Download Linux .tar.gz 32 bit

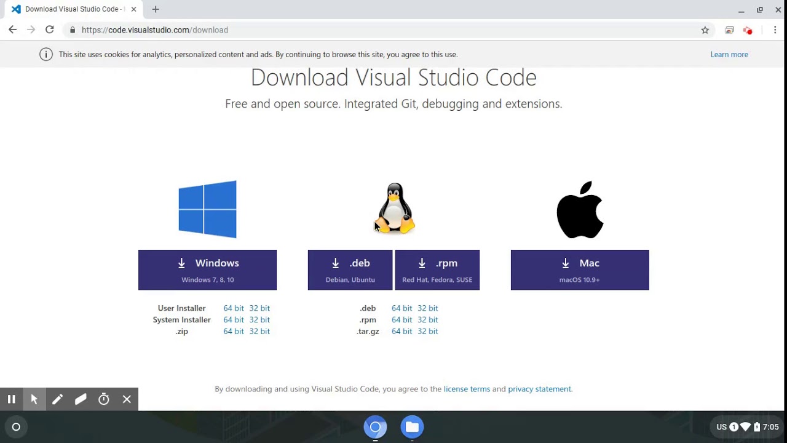pyautogui.click(x=428, y=332)
